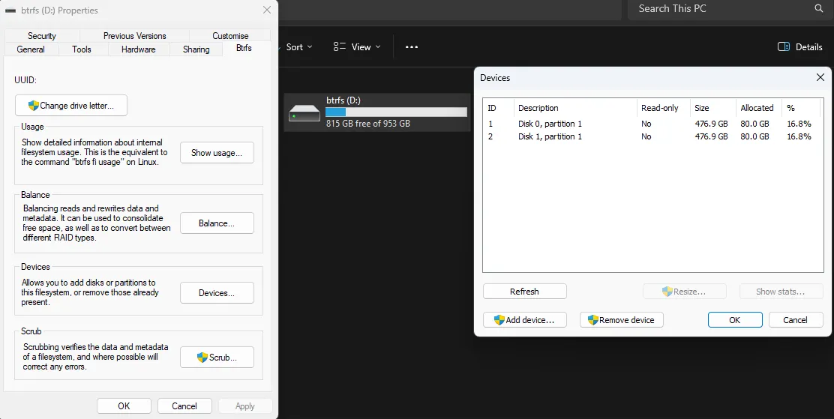Click the % column header
The image size is (834, 419).
click(x=802, y=108)
